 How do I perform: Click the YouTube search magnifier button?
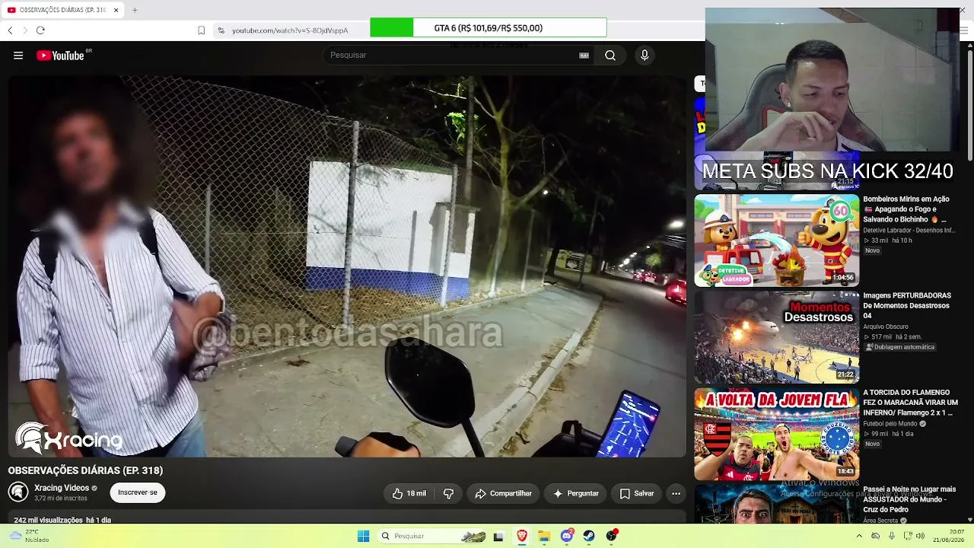click(610, 56)
